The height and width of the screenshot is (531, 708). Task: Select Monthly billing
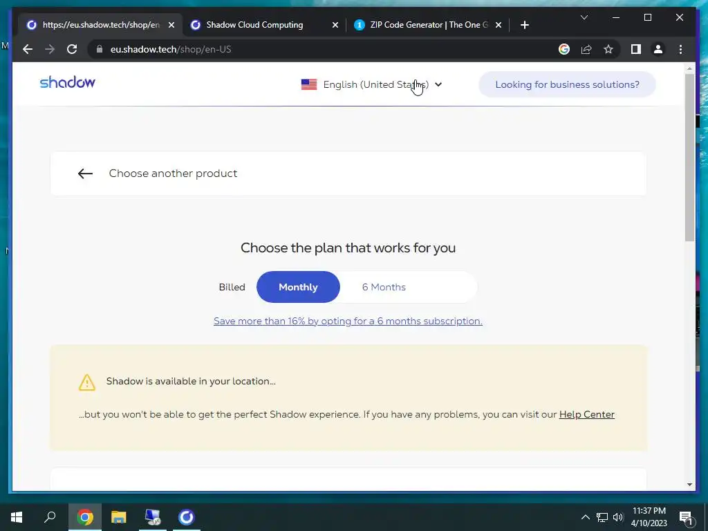pos(298,287)
